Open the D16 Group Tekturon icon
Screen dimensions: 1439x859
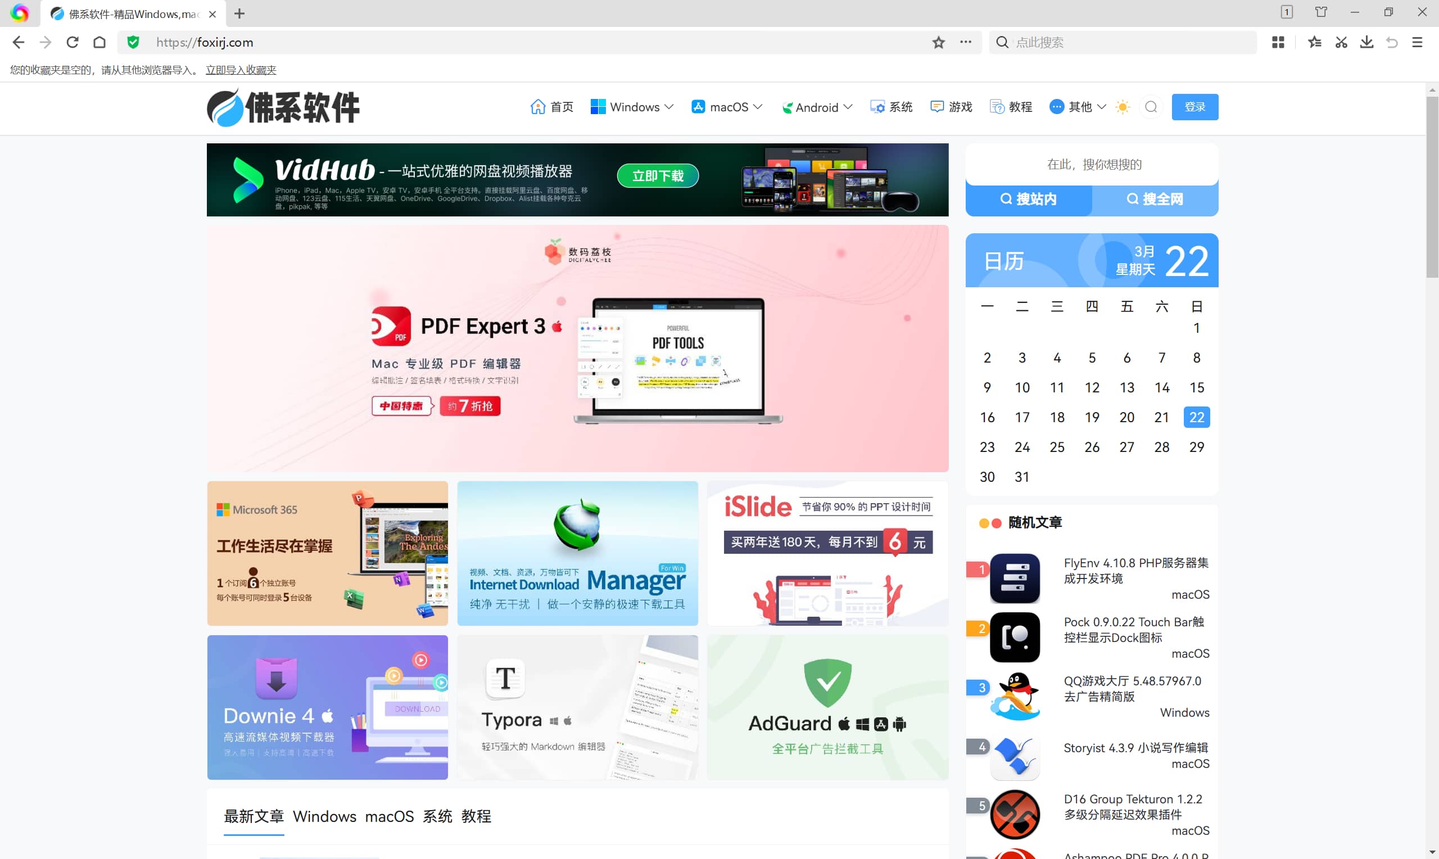coord(1015,815)
